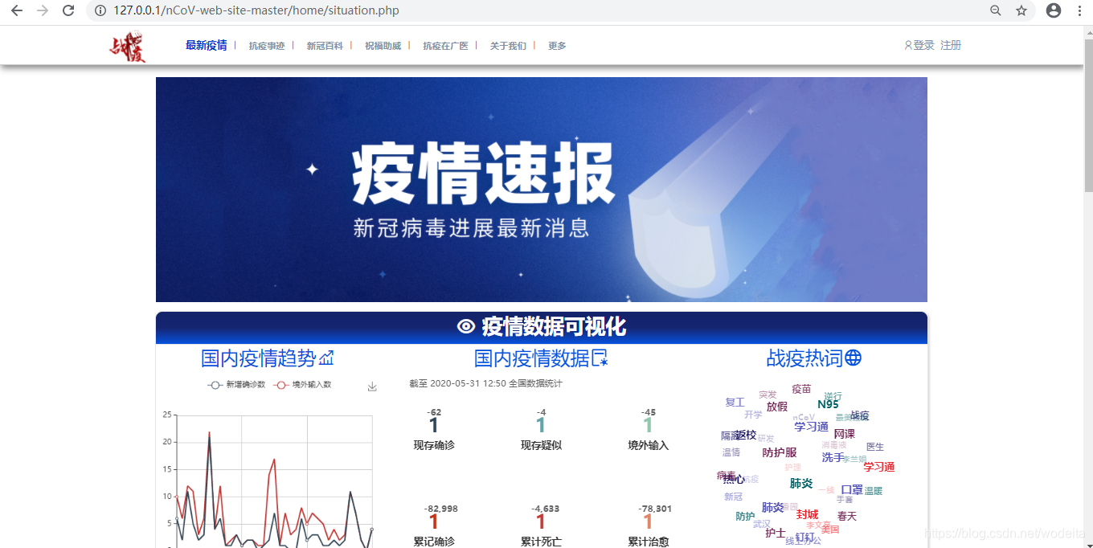Click the 累记确诊 statistic label
The image size is (1093, 548).
pyautogui.click(x=434, y=542)
